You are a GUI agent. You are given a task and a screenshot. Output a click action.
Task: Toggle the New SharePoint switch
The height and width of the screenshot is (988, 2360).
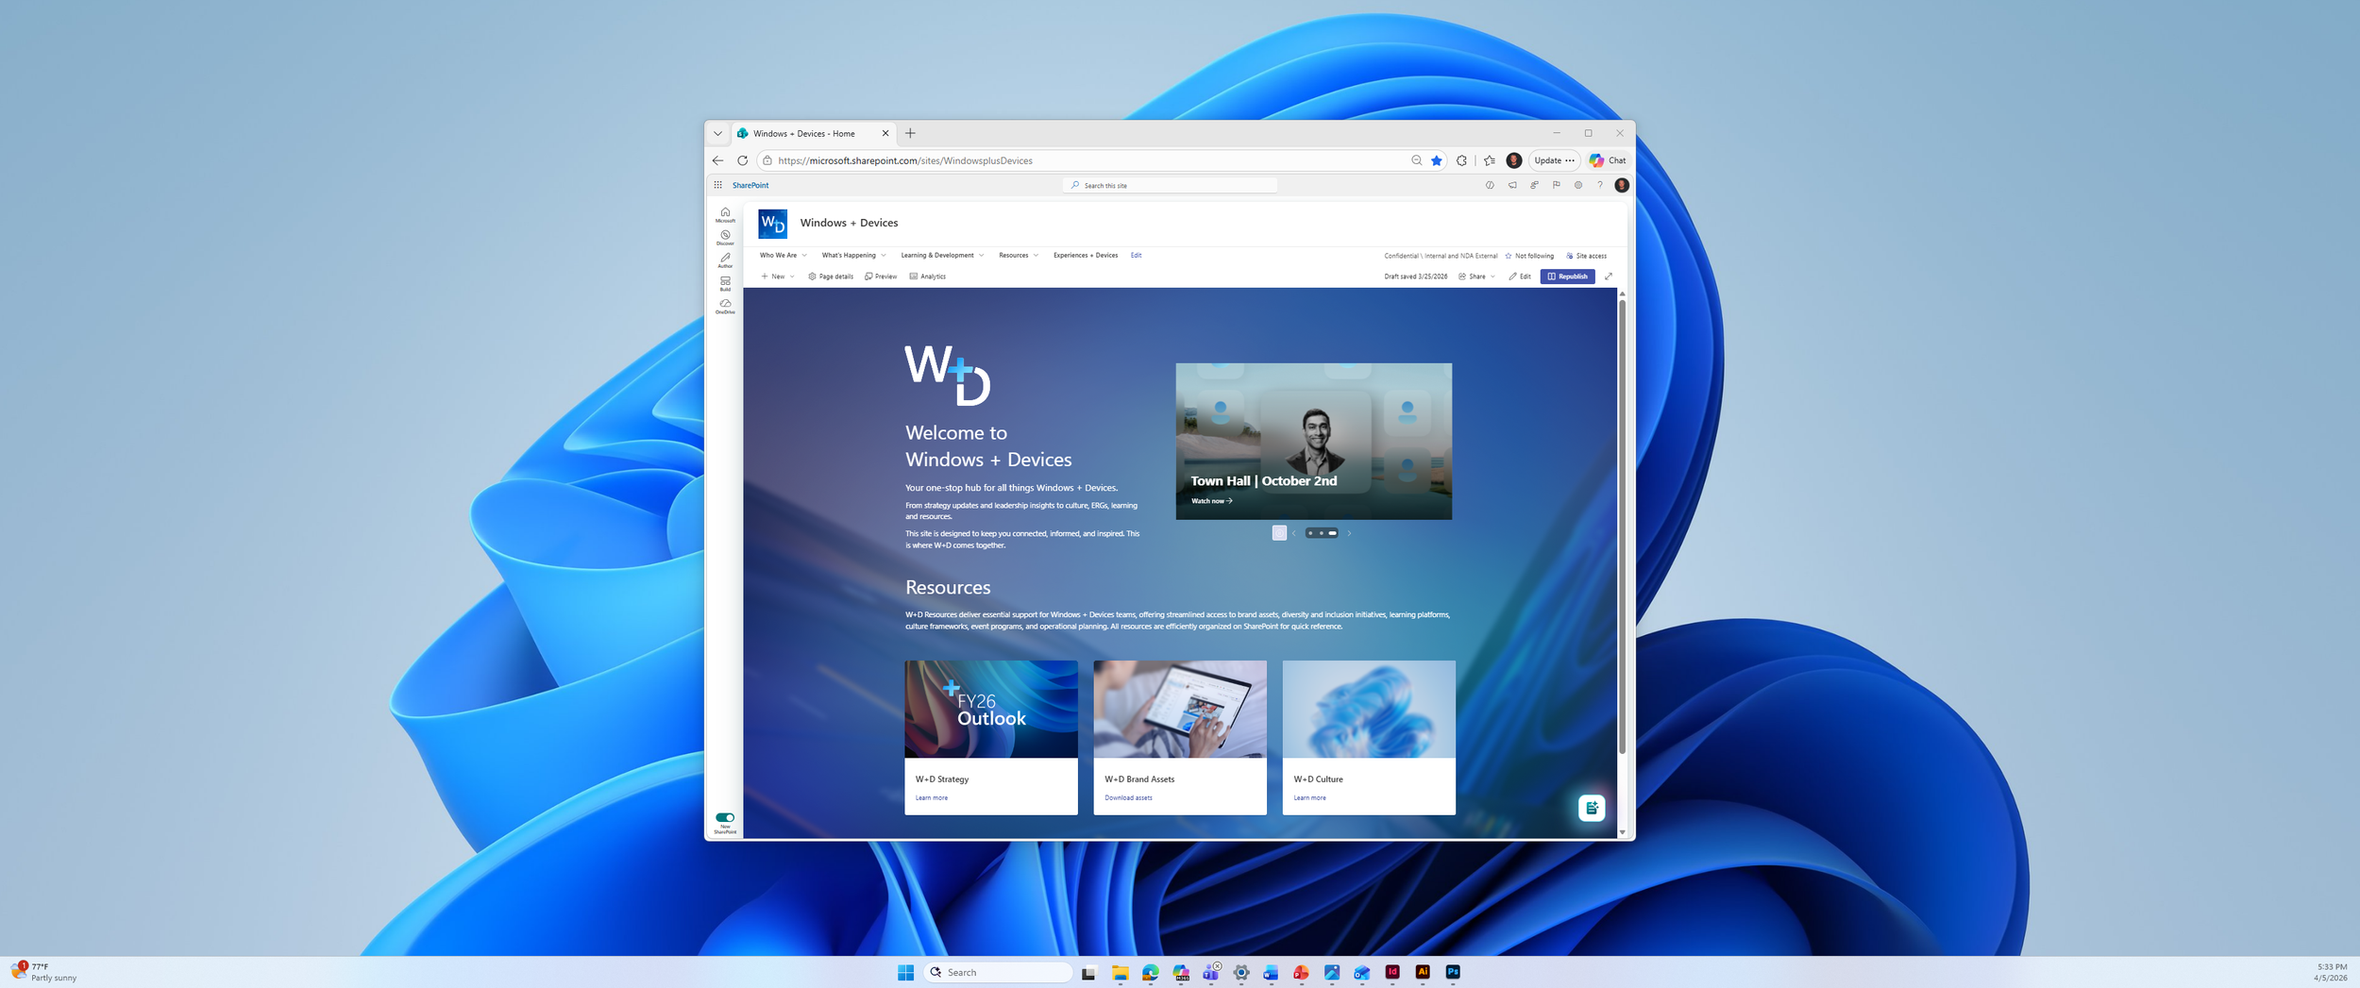click(725, 817)
